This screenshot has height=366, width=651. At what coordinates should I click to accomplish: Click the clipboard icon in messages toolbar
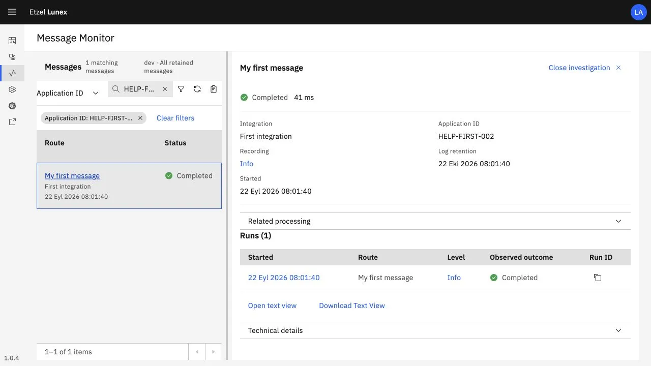(214, 89)
